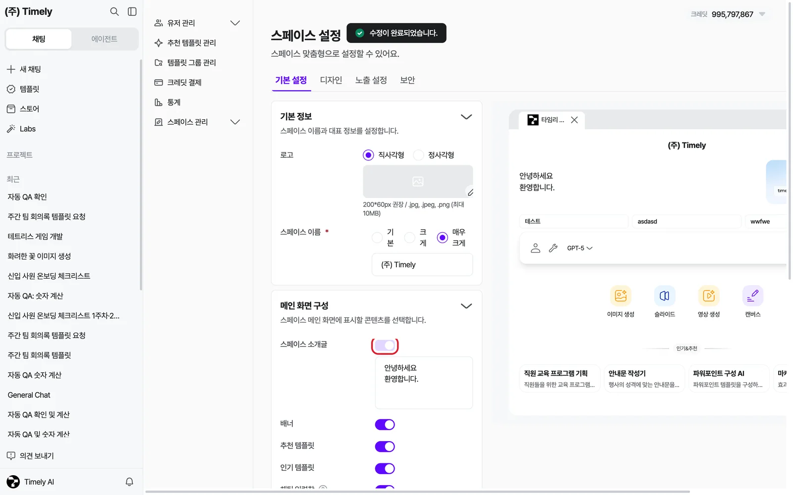
Task: Collapse sidebar with the panel toggle icon
Action: [x=132, y=11]
